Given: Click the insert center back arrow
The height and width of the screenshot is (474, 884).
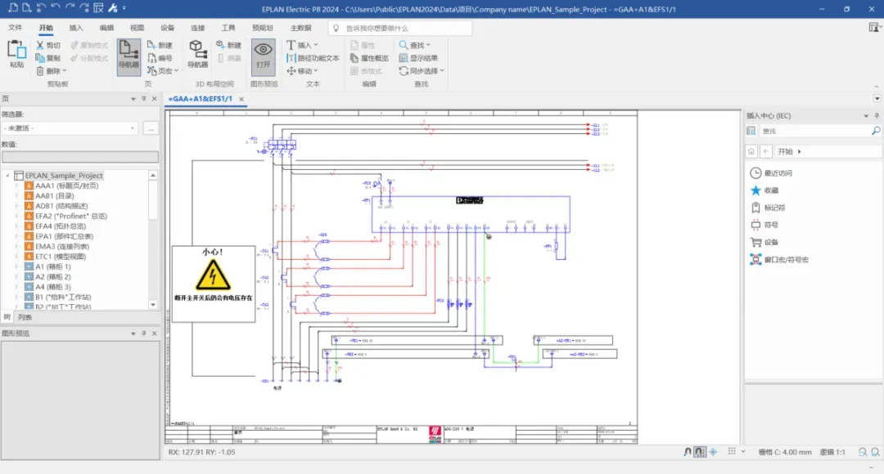Looking at the screenshot, I should pos(765,151).
